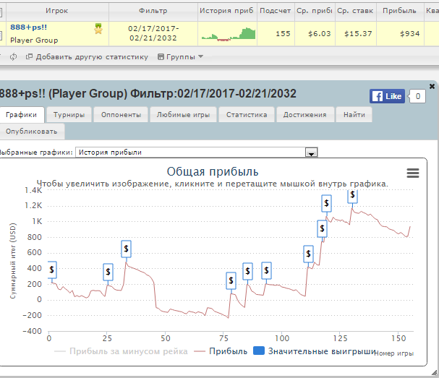The width and height of the screenshot is (439, 378).
Task: Click the $ win flag near game 111
Action: coord(309,254)
